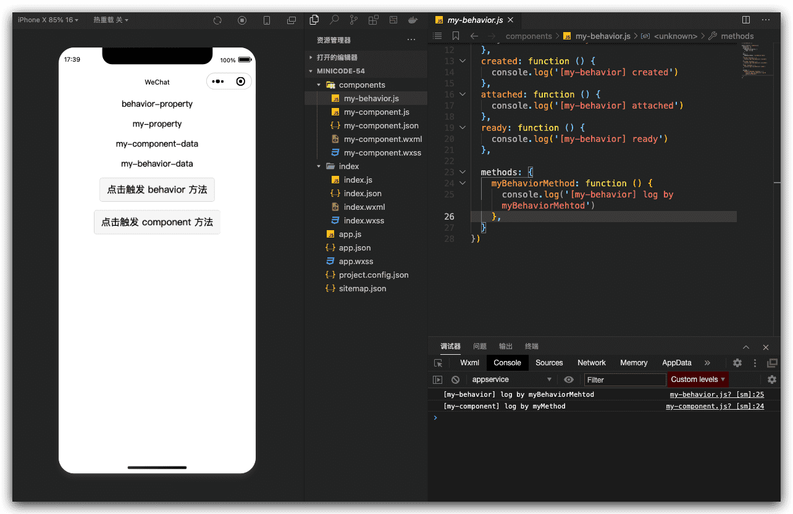Click the split editor icon
This screenshot has width=793, height=514.
pyautogui.click(x=746, y=20)
